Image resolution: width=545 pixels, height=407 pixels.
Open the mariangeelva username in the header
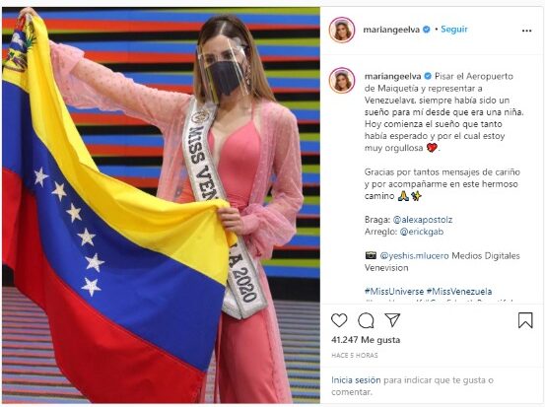tap(391, 30)
